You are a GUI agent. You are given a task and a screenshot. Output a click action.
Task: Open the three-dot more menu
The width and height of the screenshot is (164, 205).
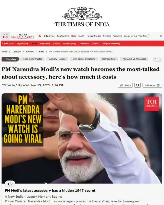click(149, 36)
